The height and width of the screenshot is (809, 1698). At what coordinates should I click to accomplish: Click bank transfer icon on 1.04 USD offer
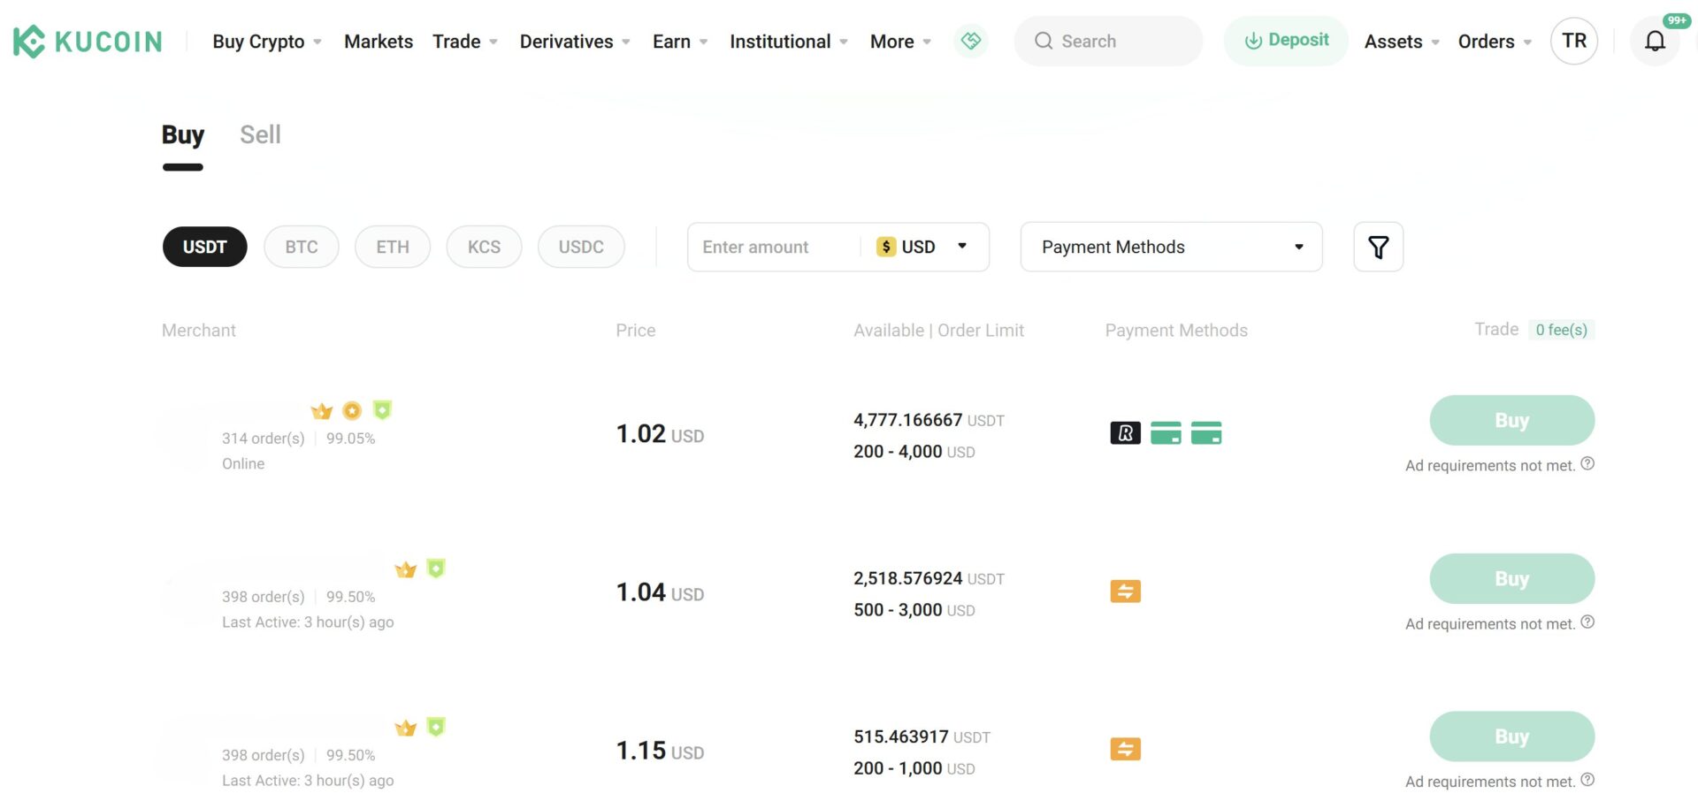point(1125,591)
